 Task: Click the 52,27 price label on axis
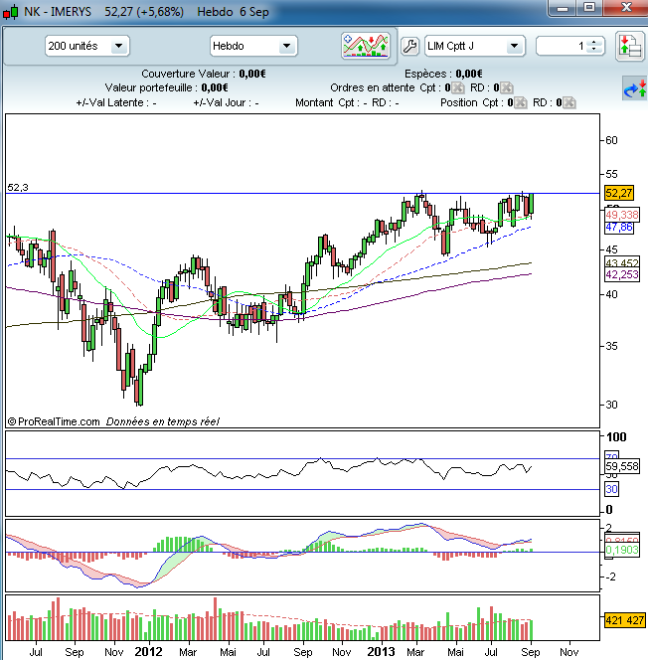pyautogui.click(x=618, y=193)
